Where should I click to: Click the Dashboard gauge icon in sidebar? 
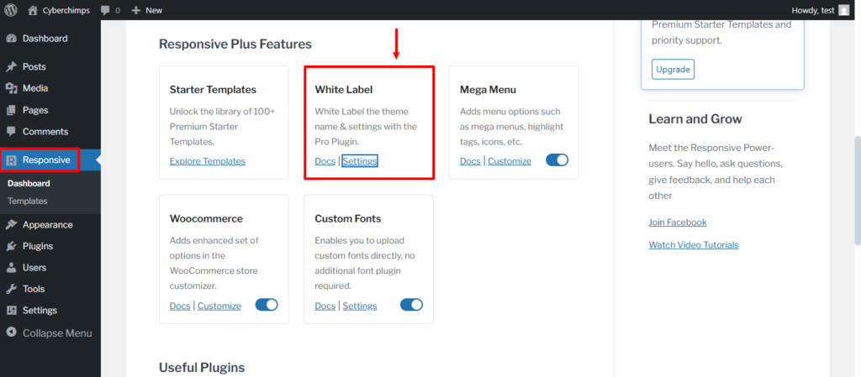point(11,39)
